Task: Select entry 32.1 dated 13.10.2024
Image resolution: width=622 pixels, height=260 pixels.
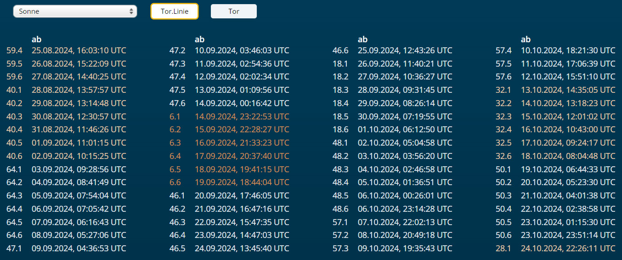Action: pos(568,90)
